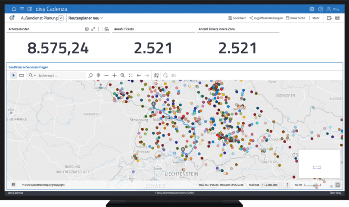Toggle the 3D map view
Viewport: 349px width, 207px height.
coord(173,75)
